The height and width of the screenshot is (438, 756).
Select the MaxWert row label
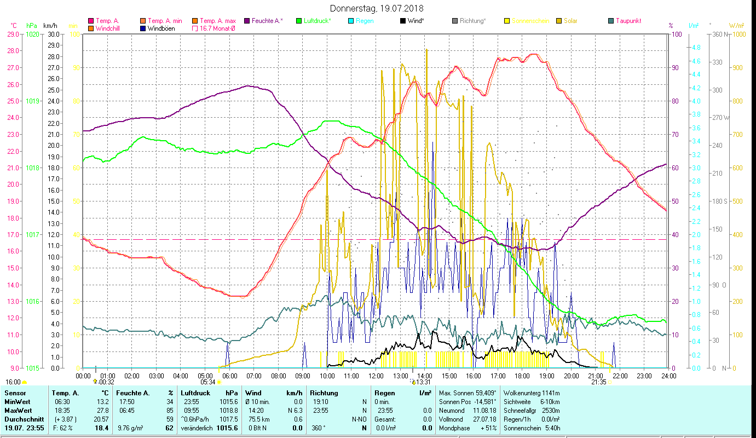(x=18, y=411)
